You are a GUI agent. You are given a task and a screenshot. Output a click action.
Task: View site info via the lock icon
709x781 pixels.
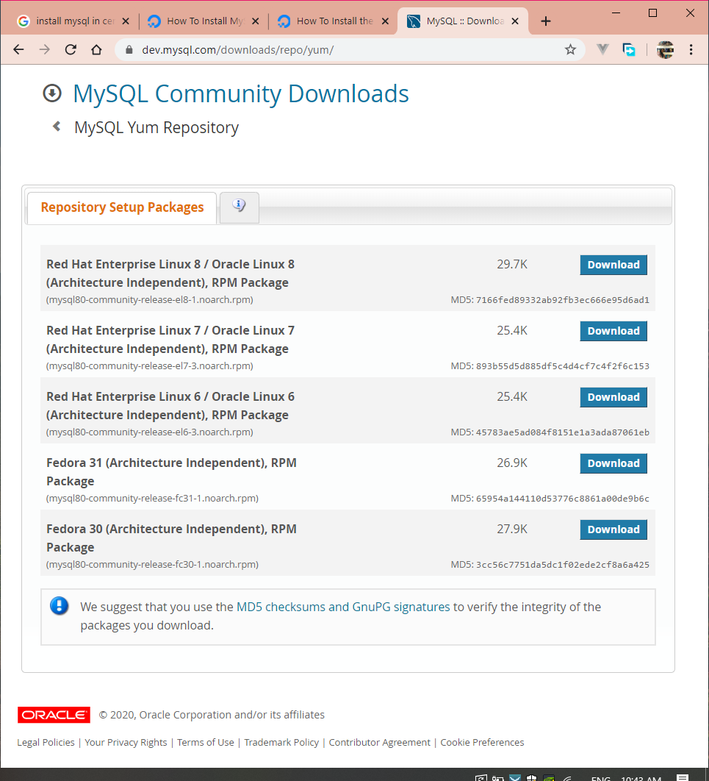[129, 49]
